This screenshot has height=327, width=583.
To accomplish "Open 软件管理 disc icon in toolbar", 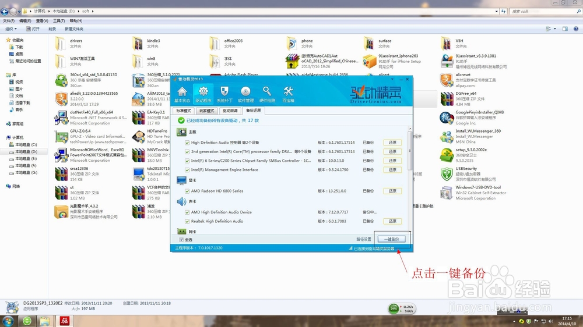I will click(245, 91).
